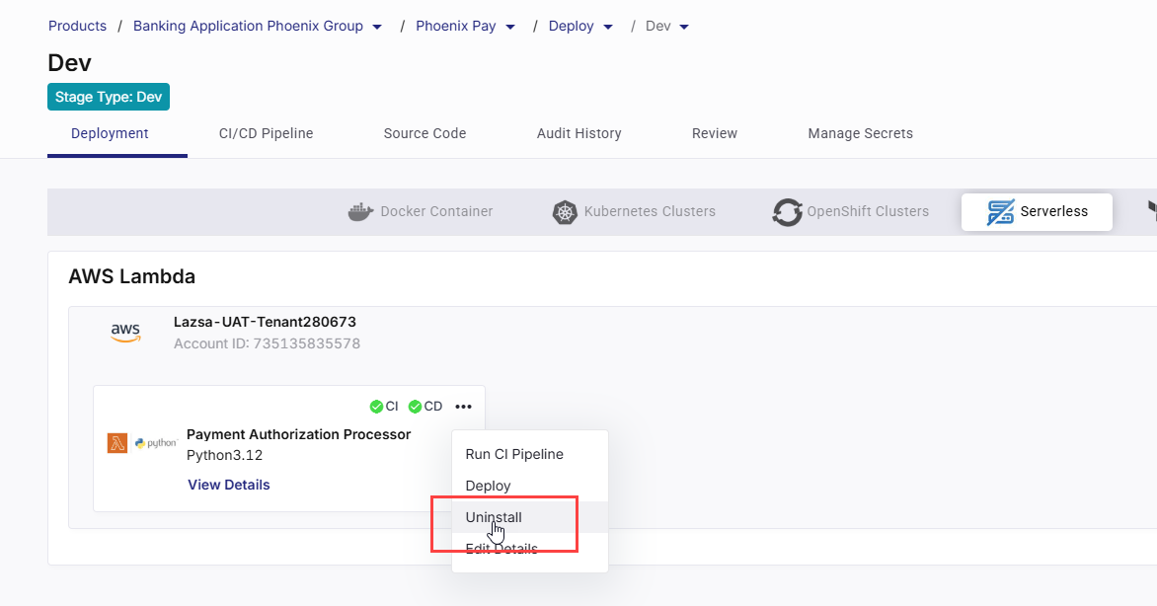1157x606 pixels.
Task: Choose Run CI Pipeline from the menu
Action: click(514, 454)
